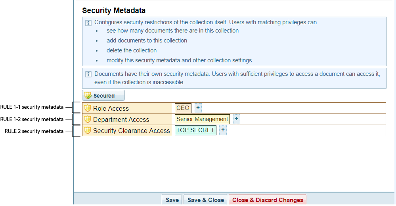Click the Role Access row label
This screenshot has width=396, height=206.
pyautogui.click(x=111, y=108)
